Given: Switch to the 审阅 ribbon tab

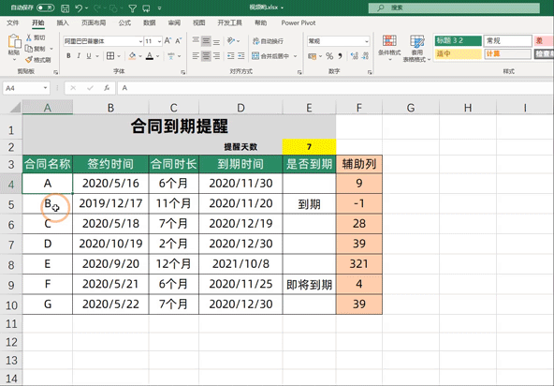Looking at the screenshot, I should pos(174,23).
